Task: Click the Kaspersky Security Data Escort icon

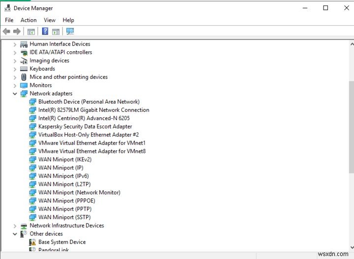Action: (x=32, y=127)
